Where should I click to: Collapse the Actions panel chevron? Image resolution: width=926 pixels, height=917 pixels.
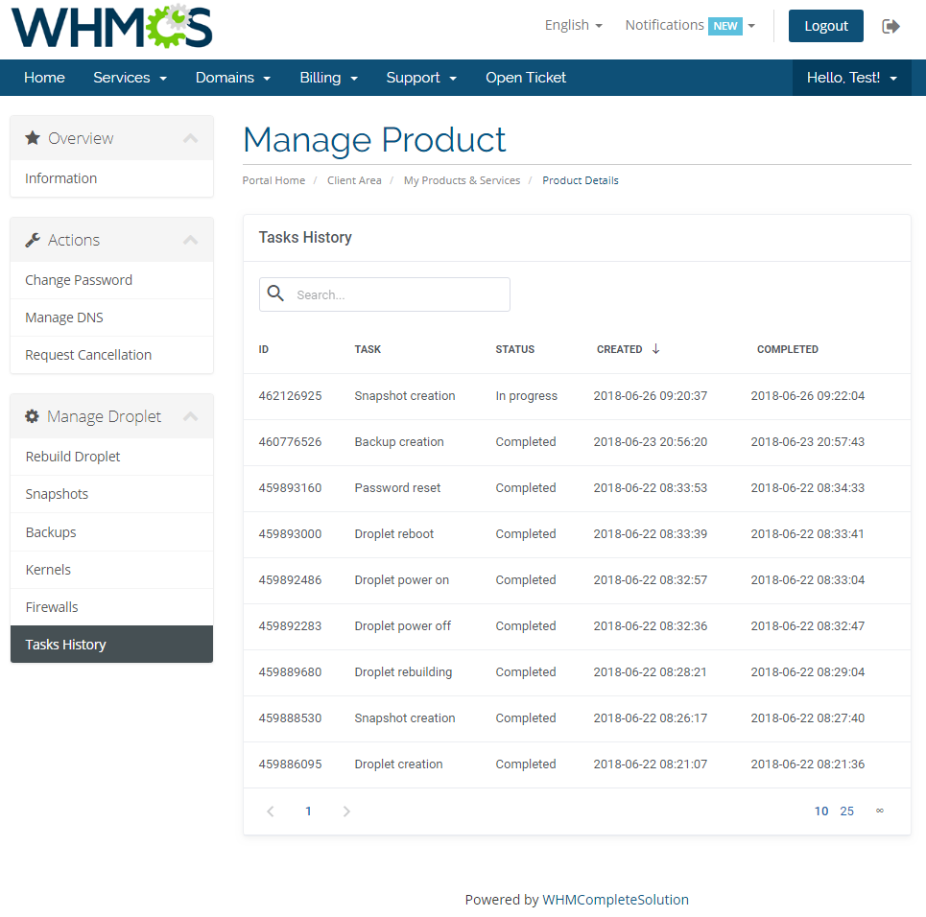pos(190,240)
